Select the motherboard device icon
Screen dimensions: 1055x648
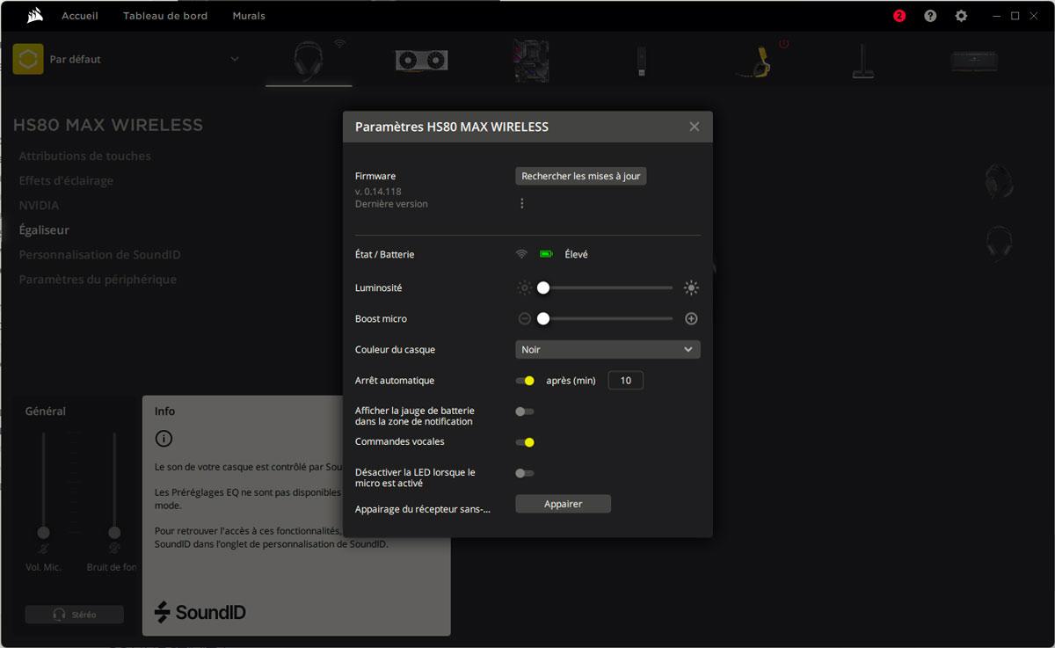tap(531, 60)
